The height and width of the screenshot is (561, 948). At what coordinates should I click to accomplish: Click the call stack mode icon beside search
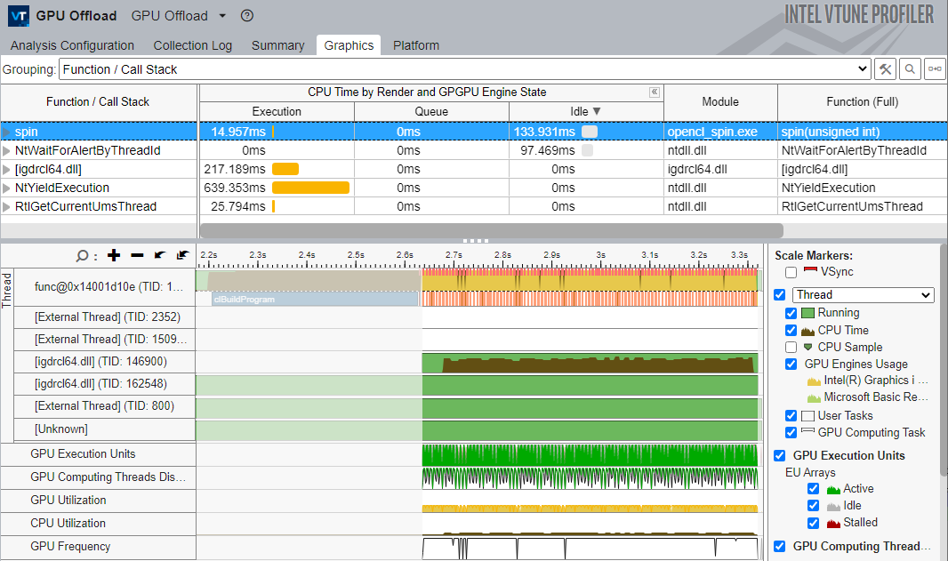pyautogui.click(x=935, y=69)
